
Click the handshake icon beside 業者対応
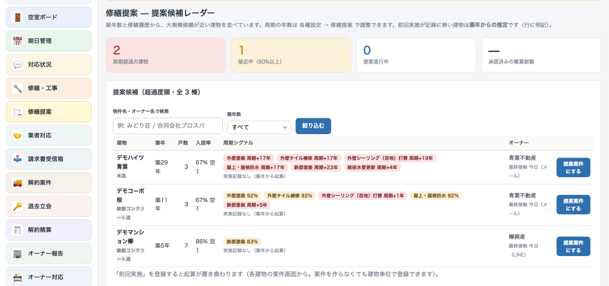coord(17,135)
